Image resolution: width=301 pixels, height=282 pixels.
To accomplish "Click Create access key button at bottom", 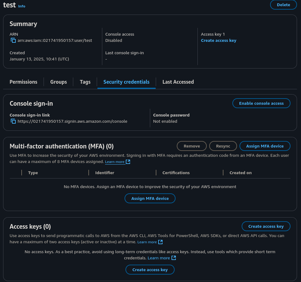I will (150, 270).
